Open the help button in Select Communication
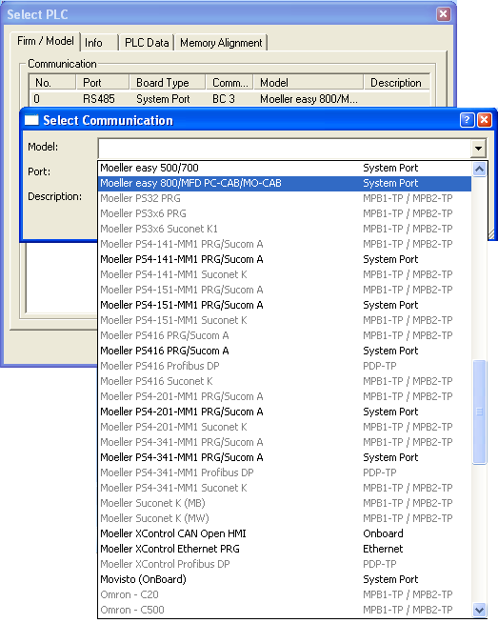The height and width of the screenshot is (623, 498). [467, 120]
